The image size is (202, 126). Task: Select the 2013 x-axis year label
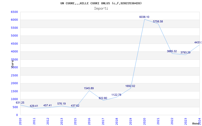[x=62, y=121]
